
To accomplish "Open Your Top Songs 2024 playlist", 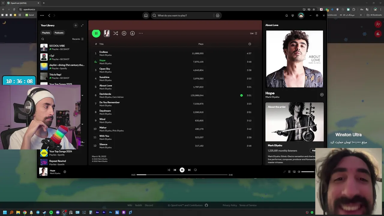I will pos(62,153).
